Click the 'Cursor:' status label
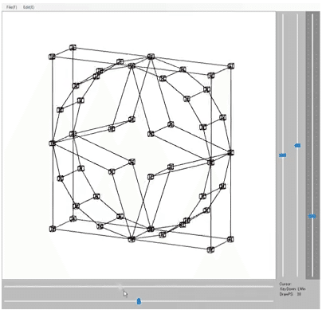This screenshot has width=322, height=310. tap(285, 284)
